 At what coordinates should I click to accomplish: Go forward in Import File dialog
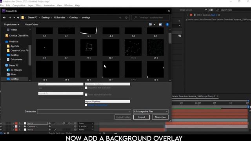click(10, 18)
